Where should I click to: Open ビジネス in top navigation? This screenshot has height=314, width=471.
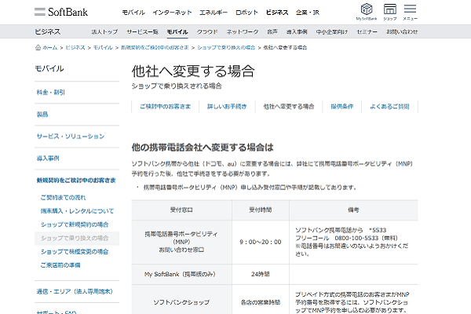277,13
